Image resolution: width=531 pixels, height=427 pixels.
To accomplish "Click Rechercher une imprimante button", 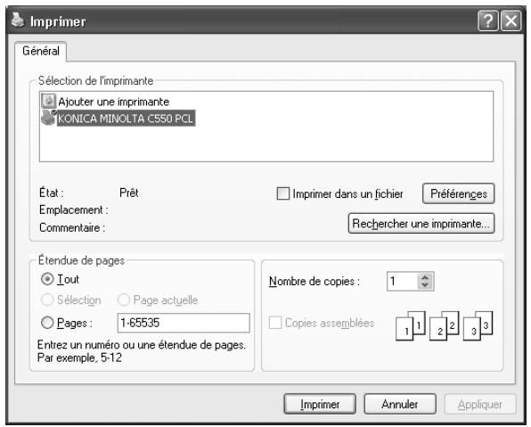I will click(x=421, y=224).
